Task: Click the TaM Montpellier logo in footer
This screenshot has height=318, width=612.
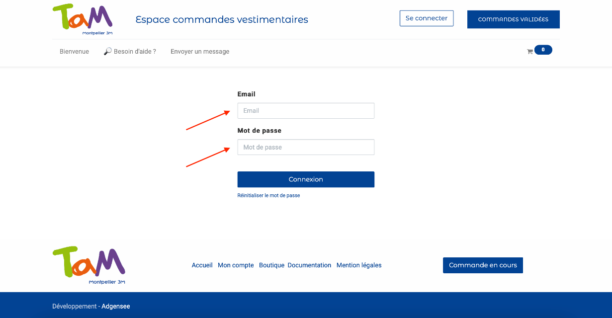Action: point(89,265)
